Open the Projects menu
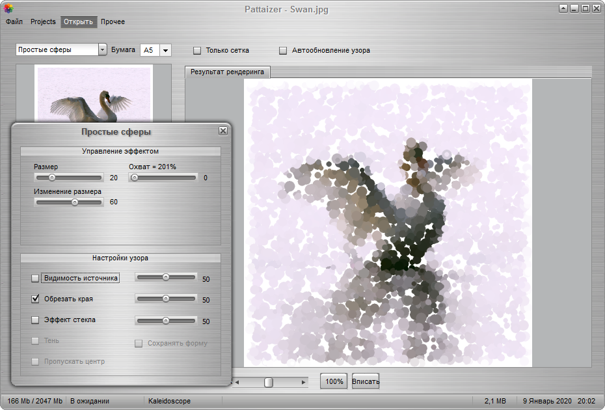 tap(43, 21)
